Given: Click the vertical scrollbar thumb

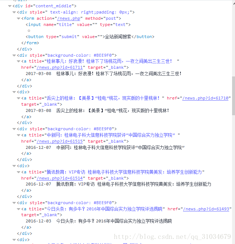Looking at the screenshot, I should [234, 96].
